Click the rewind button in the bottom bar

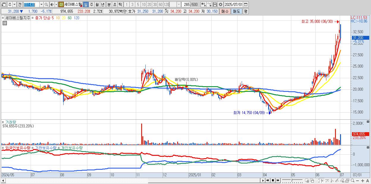268,180
